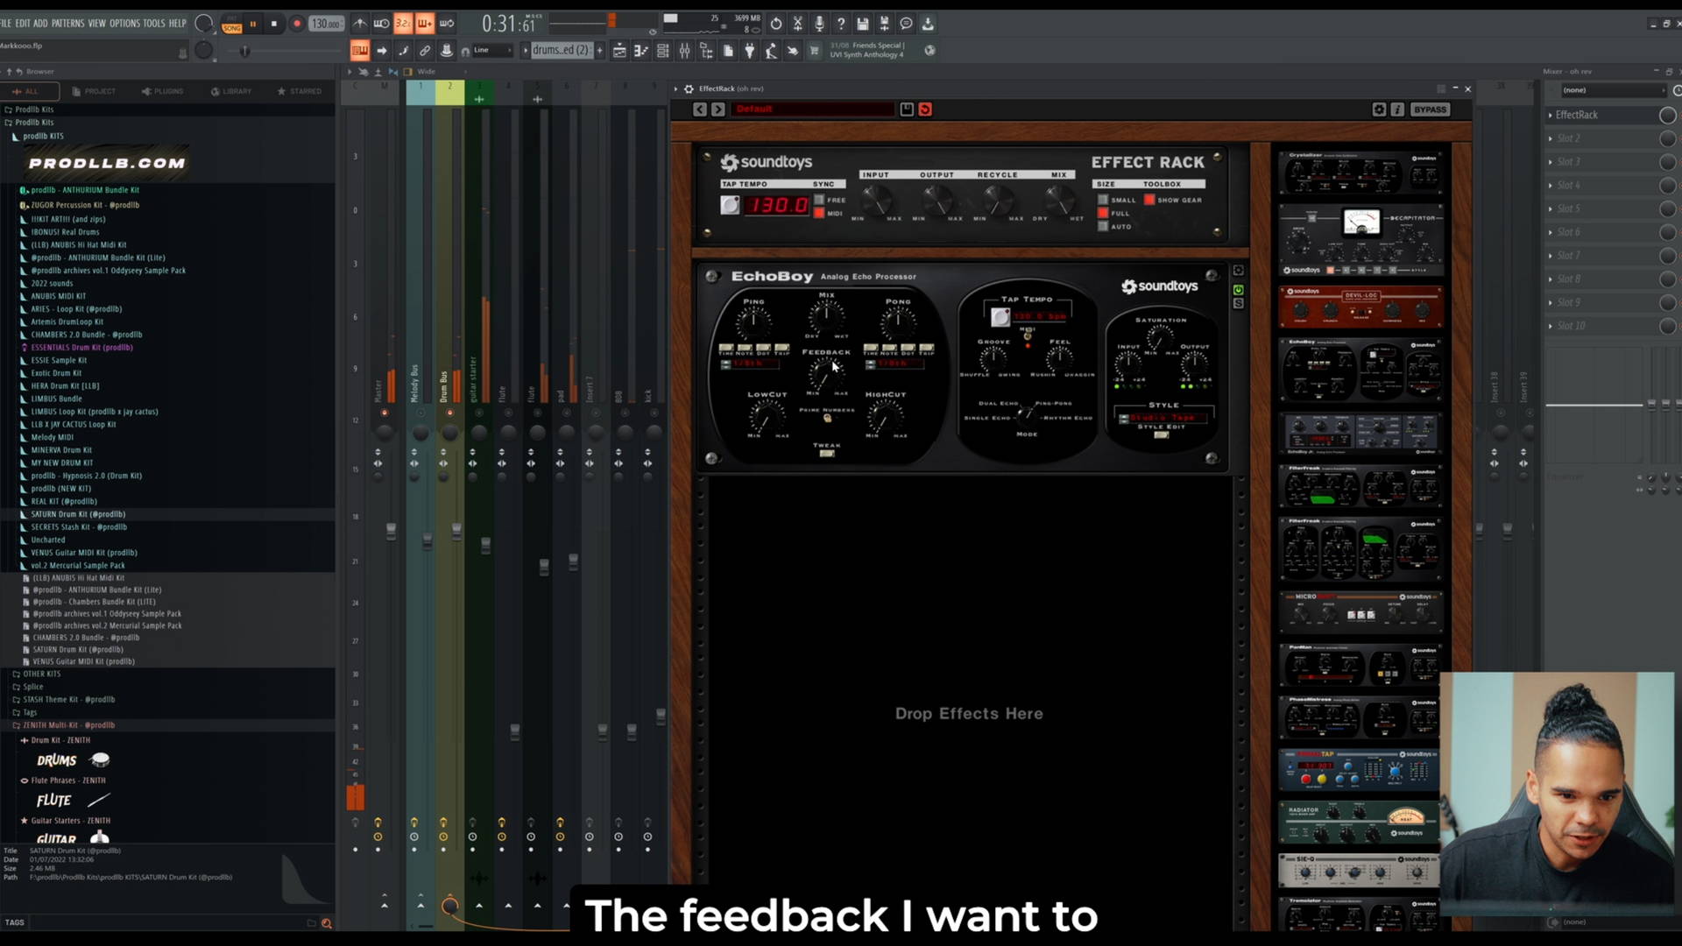Click EchoBoy solo S button
This screenshot has width=1682, height=946.
pyautogui.click(x=1238, y=304)
